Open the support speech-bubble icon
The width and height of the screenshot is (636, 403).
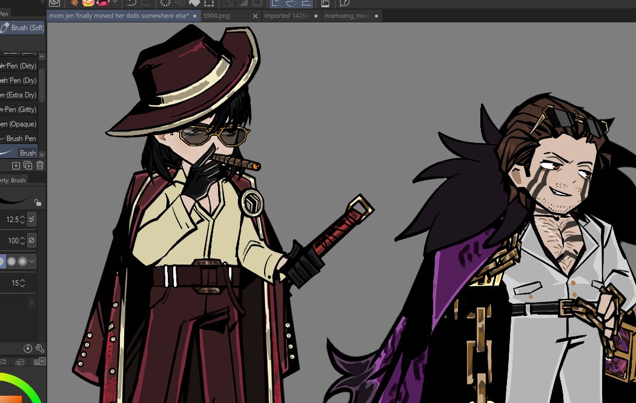[x=345, y=3]
